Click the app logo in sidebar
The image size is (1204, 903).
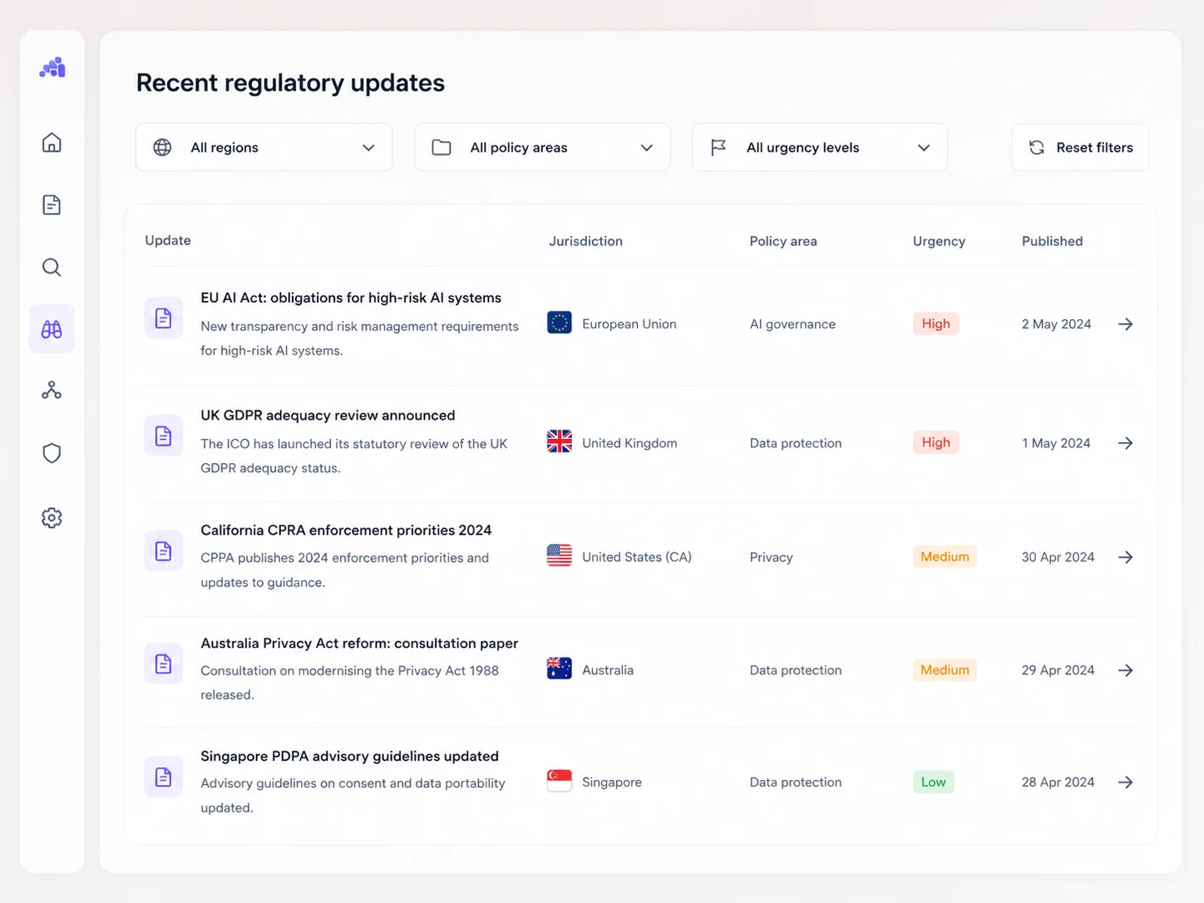tap(52, 67)
